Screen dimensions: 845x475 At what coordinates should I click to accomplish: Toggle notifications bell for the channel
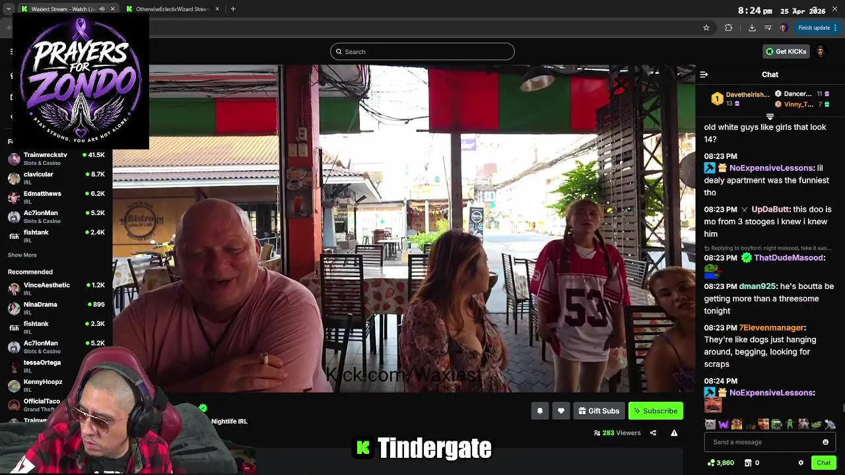pyautogui.click(x=540, y=411)
